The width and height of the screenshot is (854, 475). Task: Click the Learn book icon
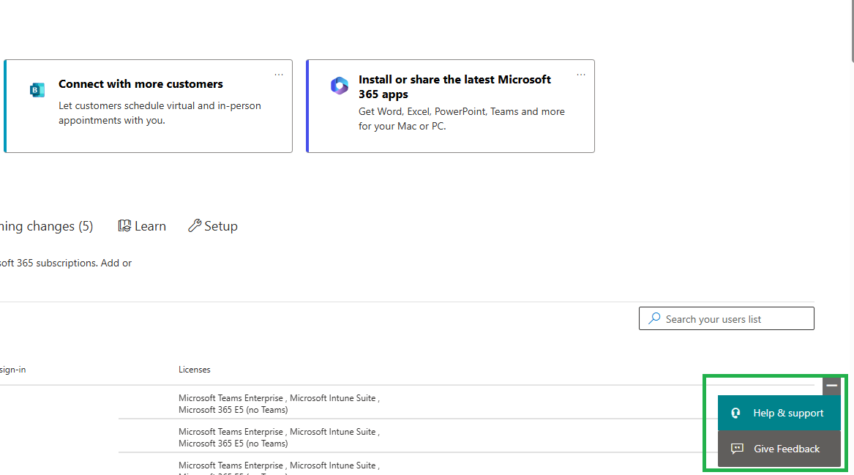[x=124, y=225]
